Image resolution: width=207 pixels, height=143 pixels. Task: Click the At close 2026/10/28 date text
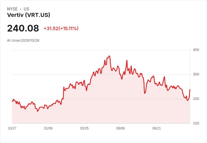point(23,41)
